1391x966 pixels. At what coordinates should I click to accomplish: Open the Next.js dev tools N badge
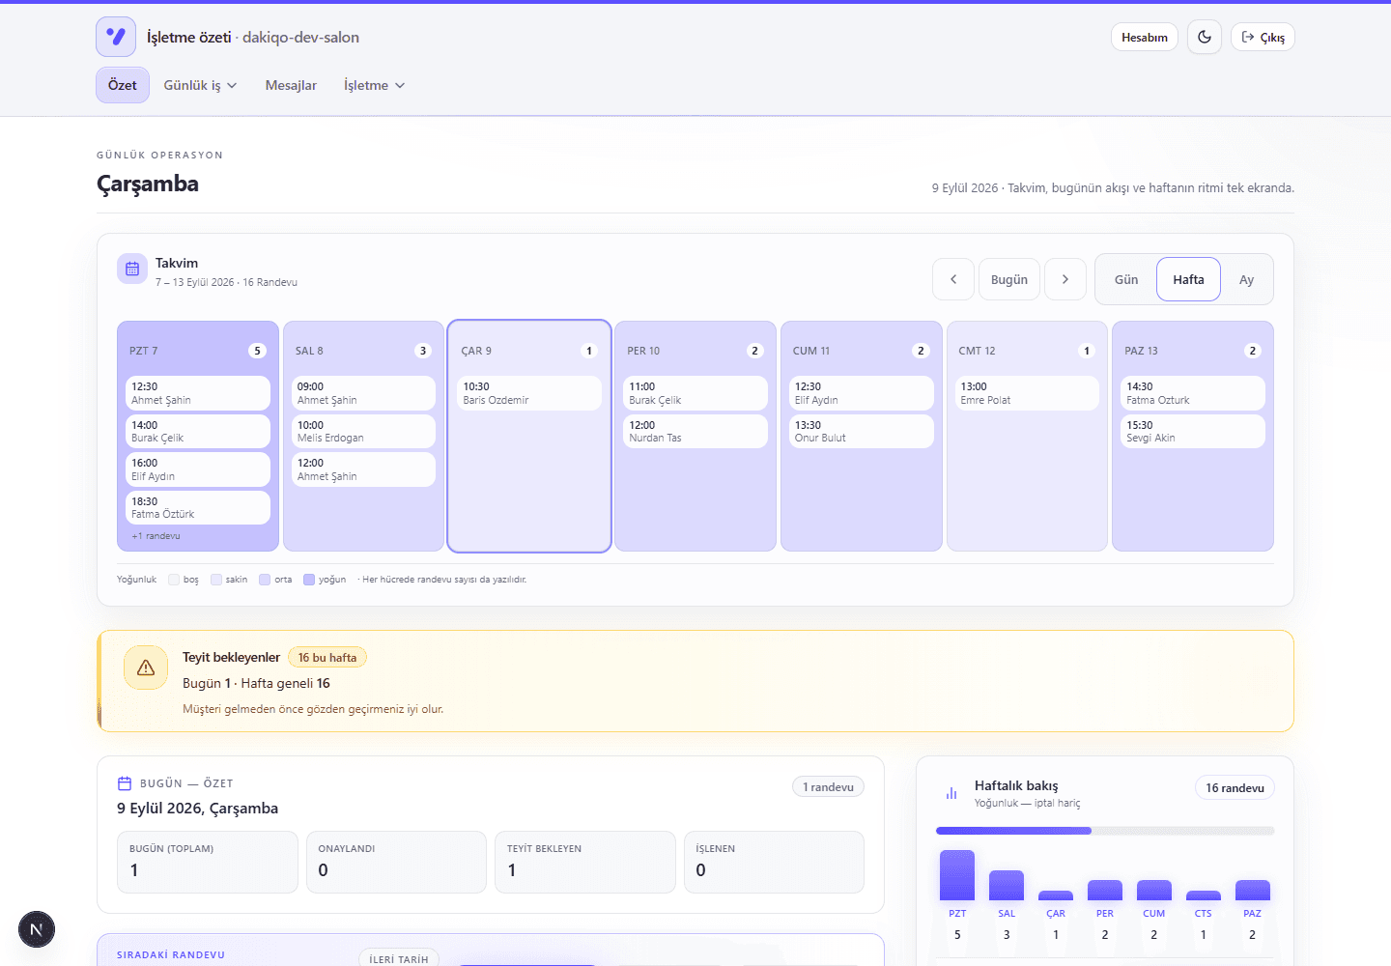tap(37, 929)
